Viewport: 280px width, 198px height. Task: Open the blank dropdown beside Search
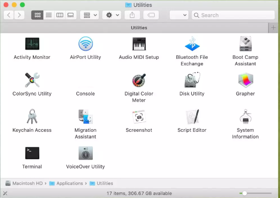click(179, 15)
